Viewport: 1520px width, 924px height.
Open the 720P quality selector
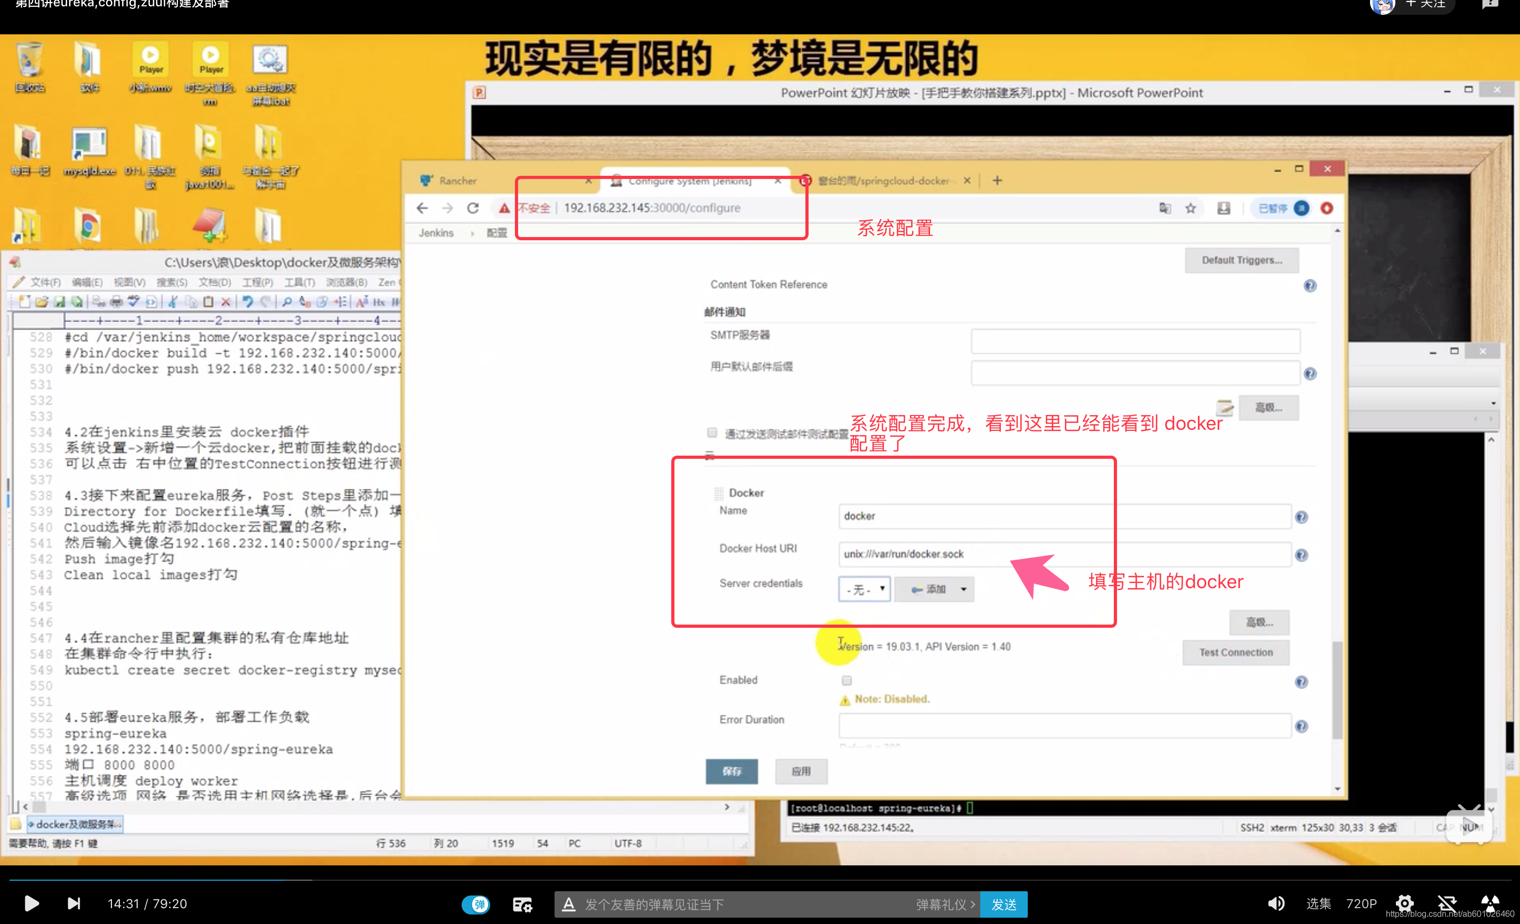point(1362,903)
